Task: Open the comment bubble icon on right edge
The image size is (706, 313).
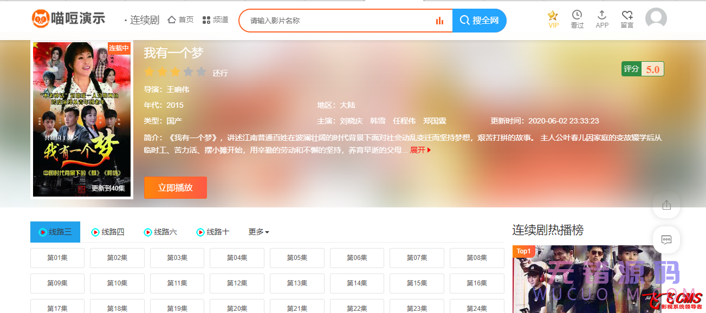Action: click(666, 240)
